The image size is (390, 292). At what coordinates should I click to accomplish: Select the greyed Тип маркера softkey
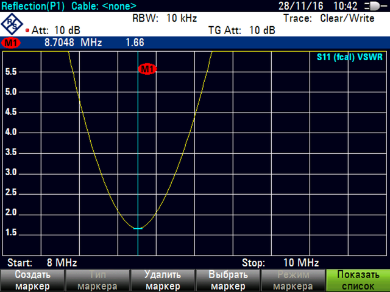[97, 280]
